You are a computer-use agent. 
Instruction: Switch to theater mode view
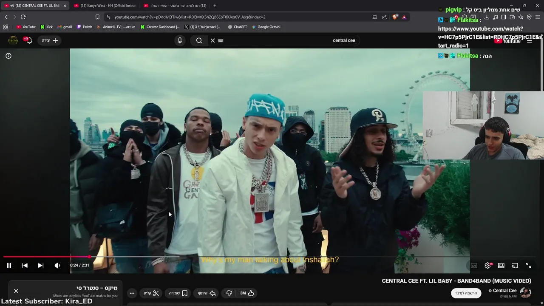(x=501, y=266)
